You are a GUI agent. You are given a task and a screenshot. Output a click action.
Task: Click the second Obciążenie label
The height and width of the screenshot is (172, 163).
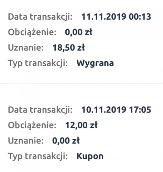pyautogui.click(x=32, y=125)
